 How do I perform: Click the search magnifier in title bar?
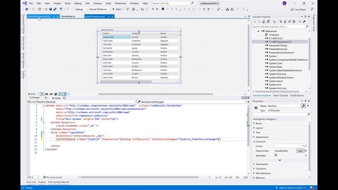coord(192,3)
